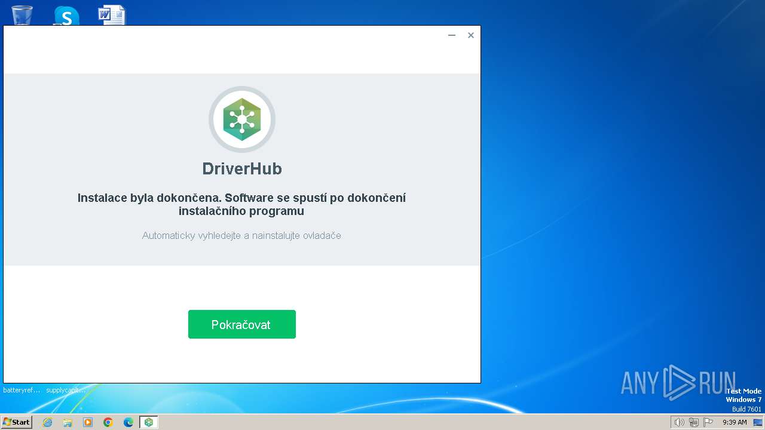Close the DriverHub installer window
The width and height of the screenshot is (765, 430).
pos(471,35)
